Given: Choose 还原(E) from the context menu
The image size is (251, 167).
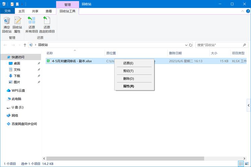Looking at the screenshot, I should 128,63.
